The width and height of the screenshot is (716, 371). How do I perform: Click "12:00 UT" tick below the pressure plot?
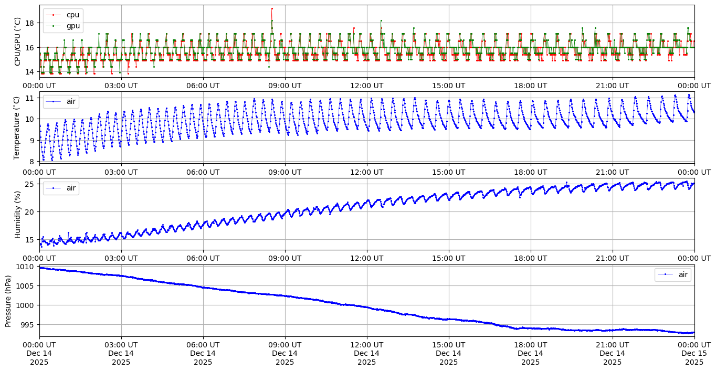tap(366, 345)
